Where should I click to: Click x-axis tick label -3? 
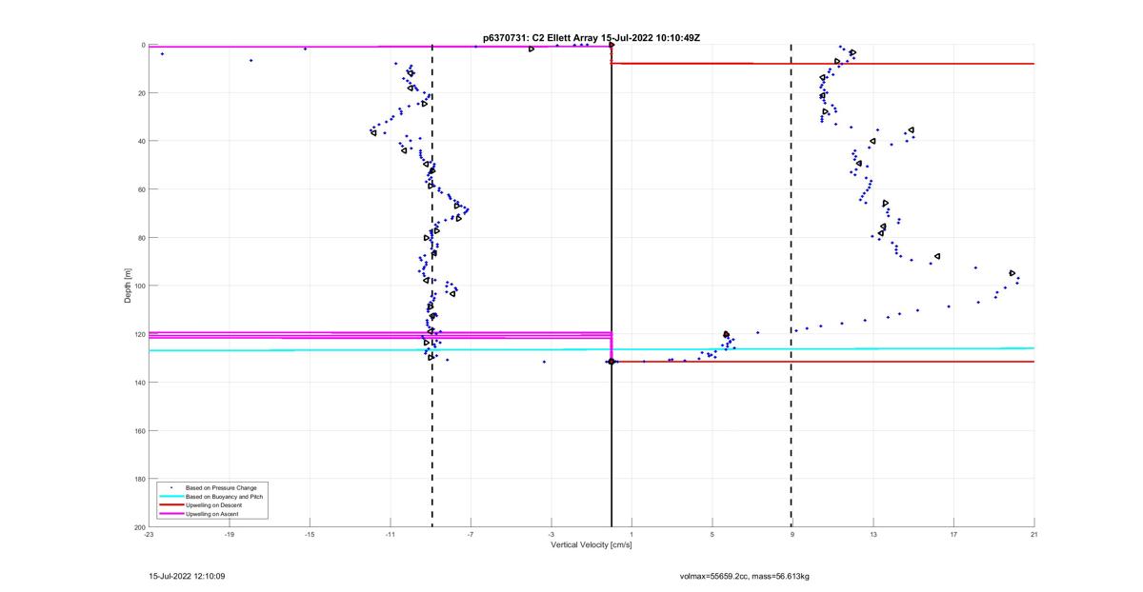[551, 535]
